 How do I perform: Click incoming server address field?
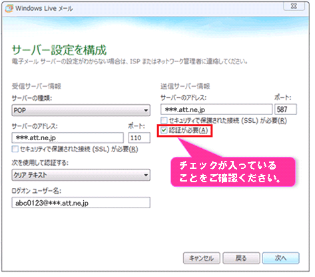(68, 138)
